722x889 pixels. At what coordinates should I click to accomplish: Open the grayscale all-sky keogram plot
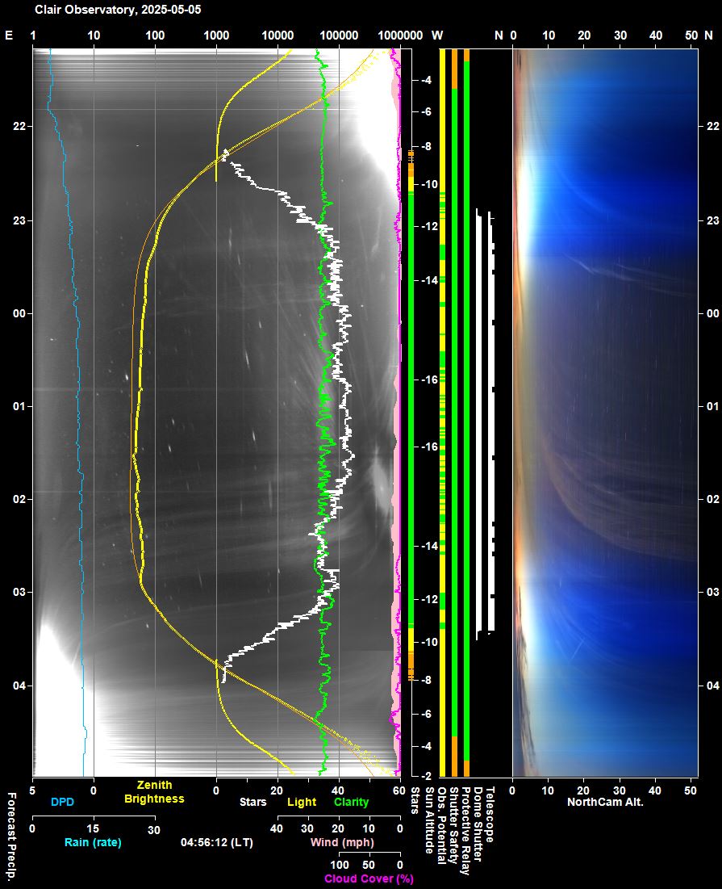coord(216,413)
